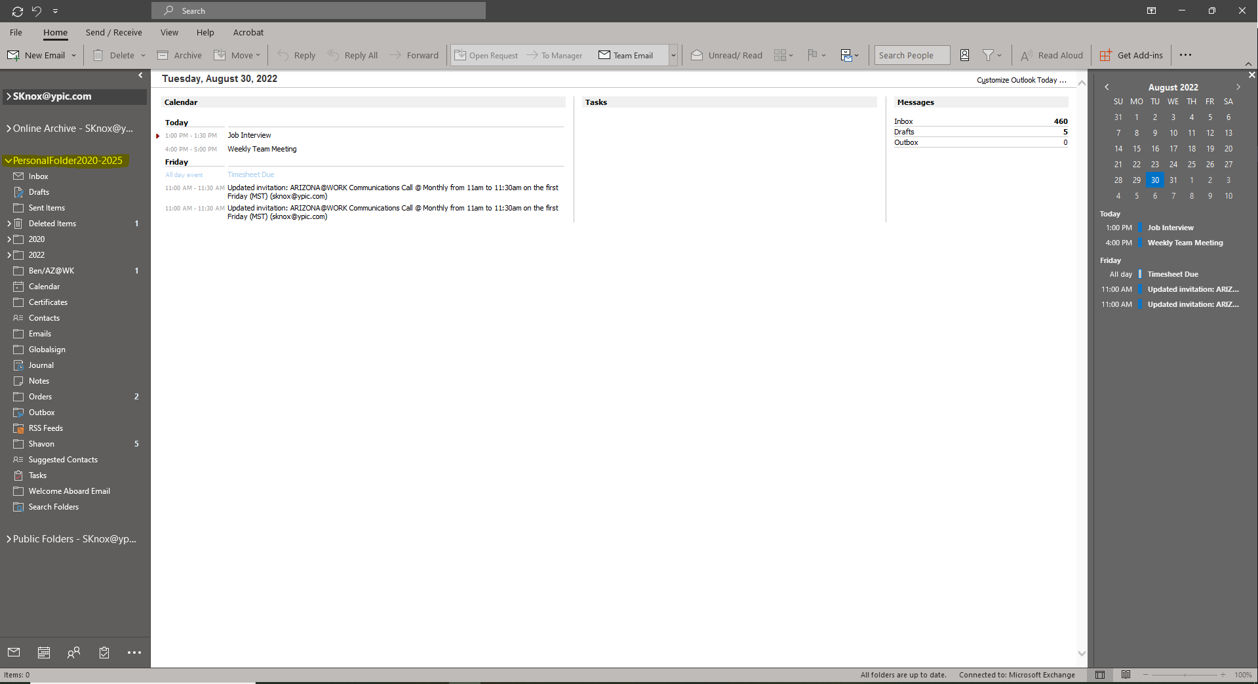The height and width of the screenshot is (684, 1258).
Task: Click Forward in the ribbon
Action: (x=414, y=56)
